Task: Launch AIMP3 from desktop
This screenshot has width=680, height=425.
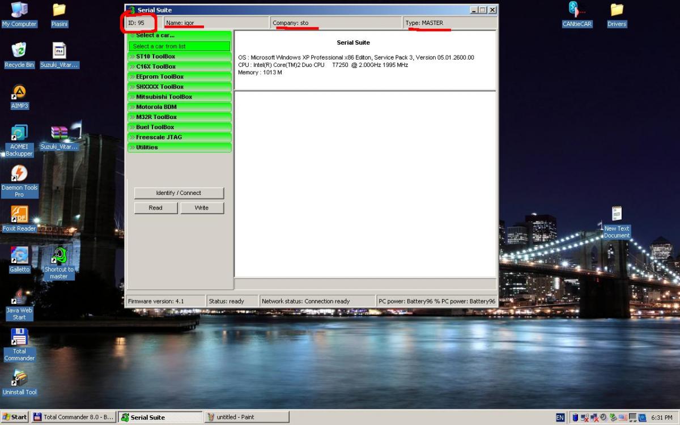Action: point(19,92)
